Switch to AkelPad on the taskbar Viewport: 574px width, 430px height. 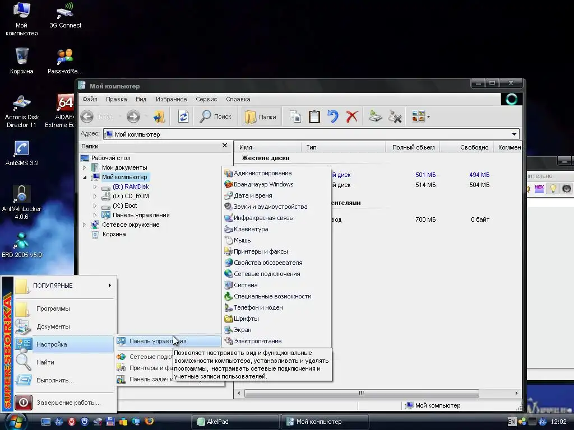[x=235, y=422]
